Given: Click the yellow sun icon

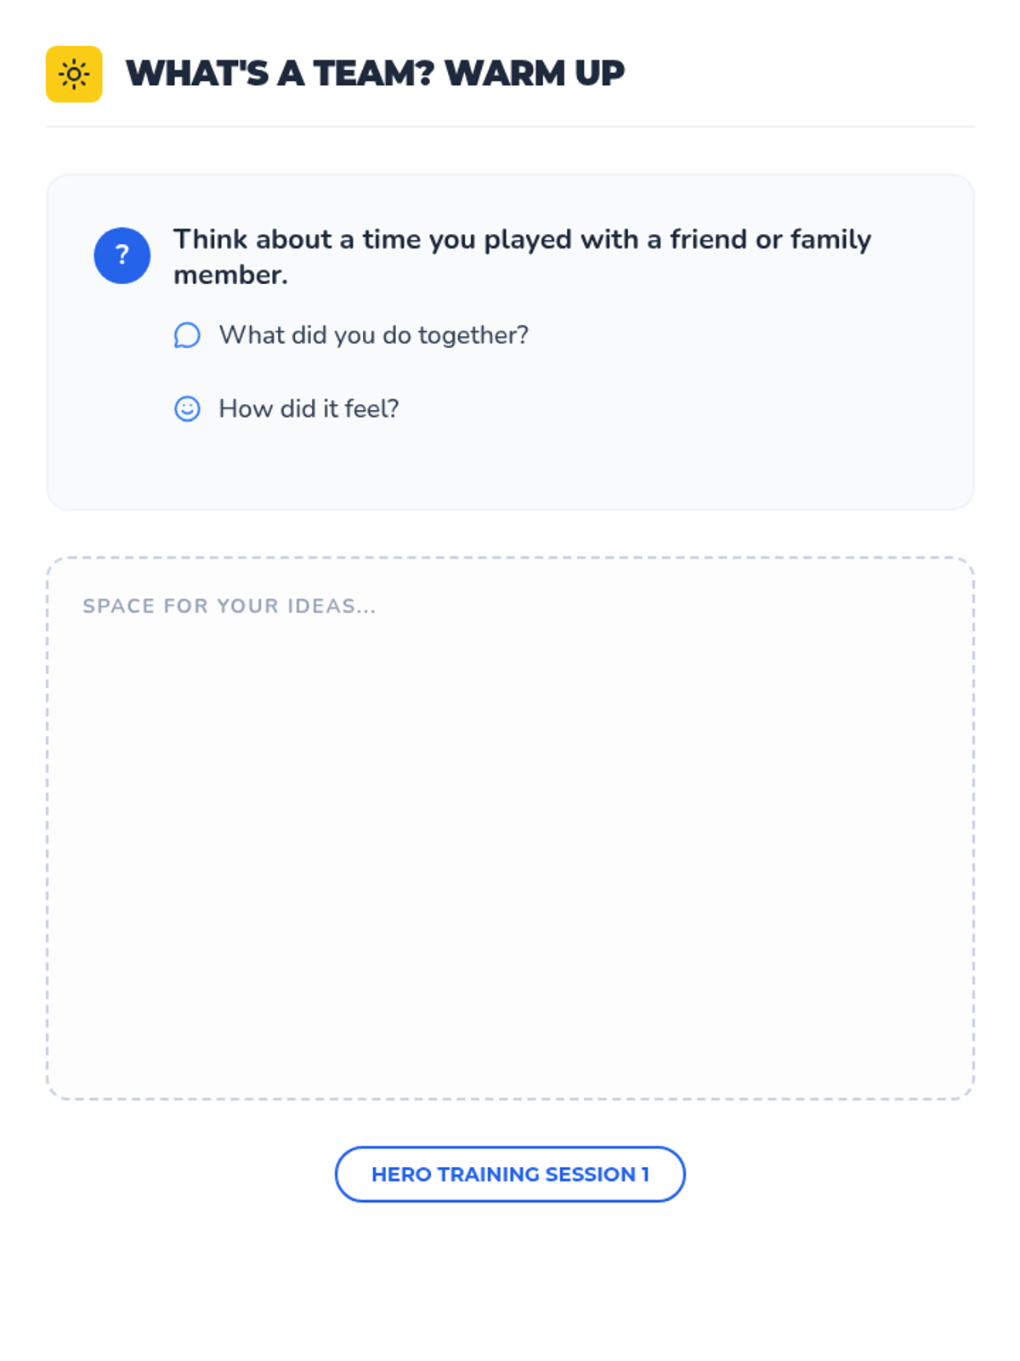Looking at the screenshot, I should 74,74.
